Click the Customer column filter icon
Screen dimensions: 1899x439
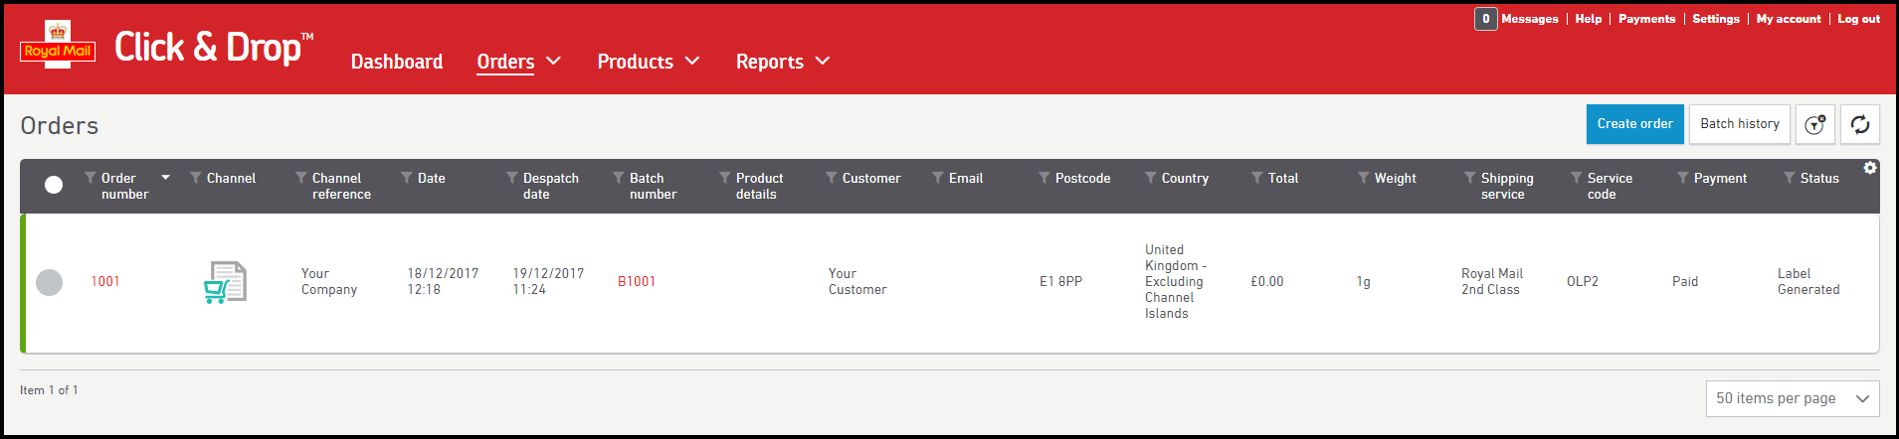tap(831, 178)
